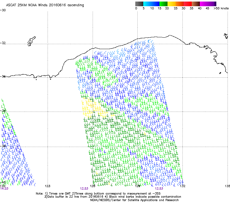Click the map title 'ASCAT 25KM NOAA Winds 20160616 ascending'
This screenshot has height=202, width=230.
coord(45,5)
